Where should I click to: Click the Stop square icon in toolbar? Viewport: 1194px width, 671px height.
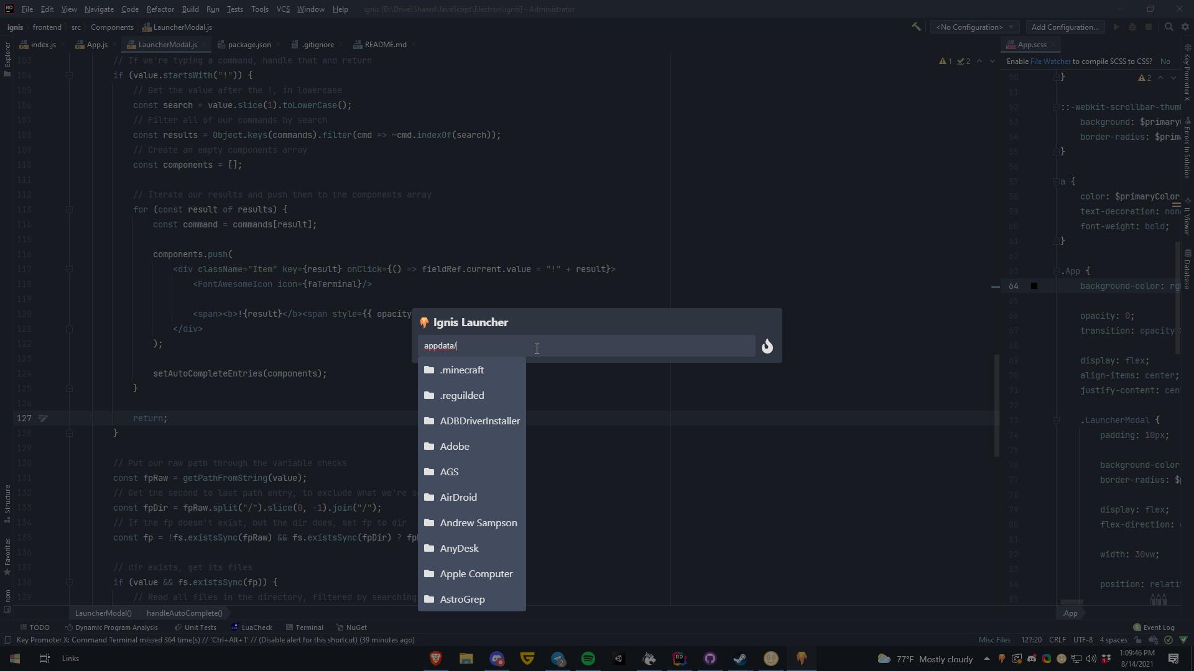[1149, 27]
